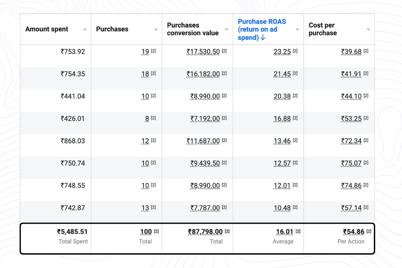Open the Purchase ROAS column dropdown arrow
402x268 pixels.
point(297,29)
